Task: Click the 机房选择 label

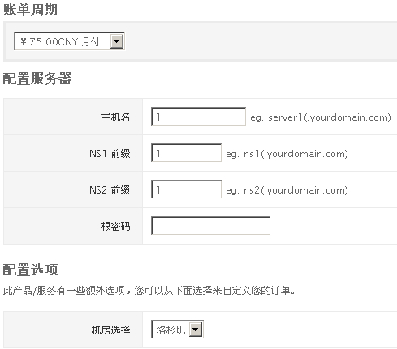Action: (x=112, y=330)
